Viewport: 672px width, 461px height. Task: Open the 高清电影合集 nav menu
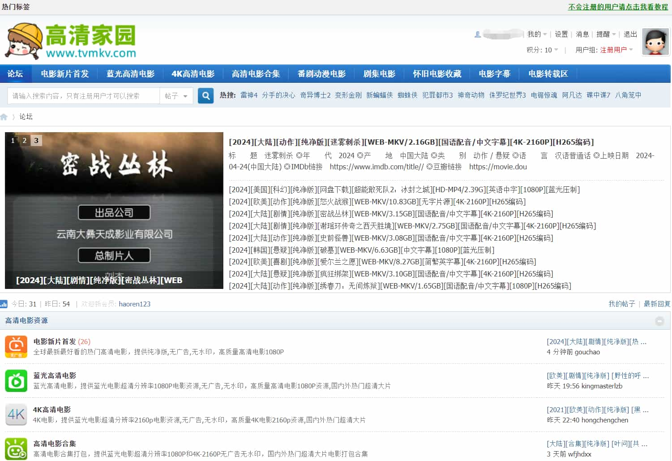[256, 74]
